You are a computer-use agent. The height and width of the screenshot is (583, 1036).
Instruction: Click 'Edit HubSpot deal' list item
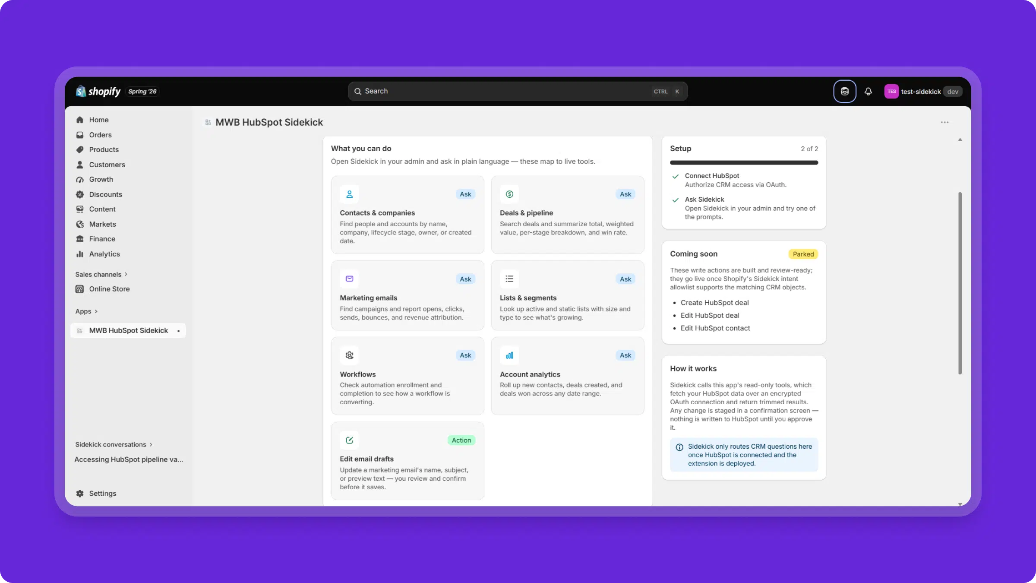click(710, 316)
